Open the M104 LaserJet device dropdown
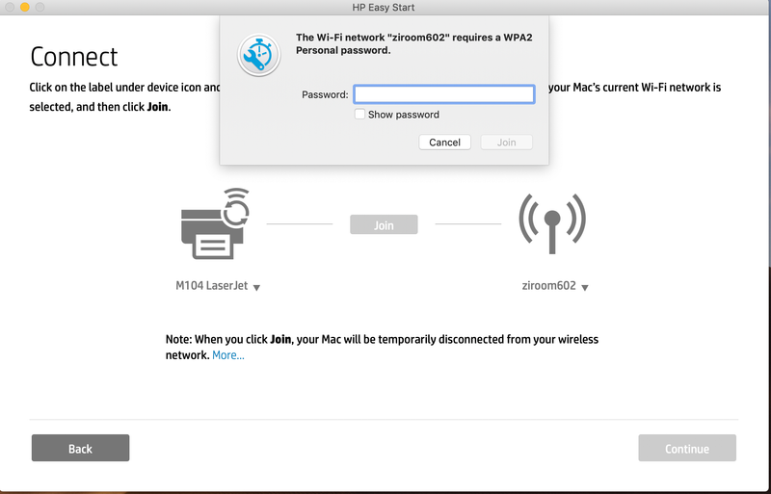 [x=218, y=286]
